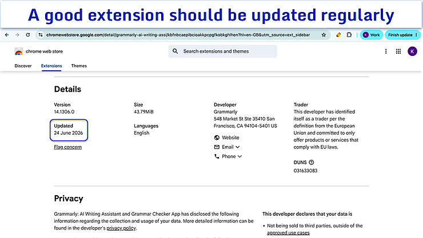Click the developer name Grammarly
Screen dimensions: 423x238
(226, 112)
